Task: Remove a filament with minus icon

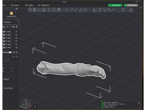Action: click(x=10, y=27)
